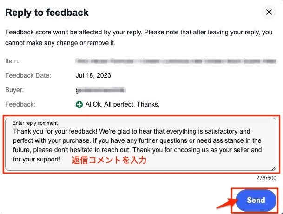Image resolution: width=283 pixels, height=214 pixels.
Task: Click the "Feedback:" label
Action: (20, 105)
